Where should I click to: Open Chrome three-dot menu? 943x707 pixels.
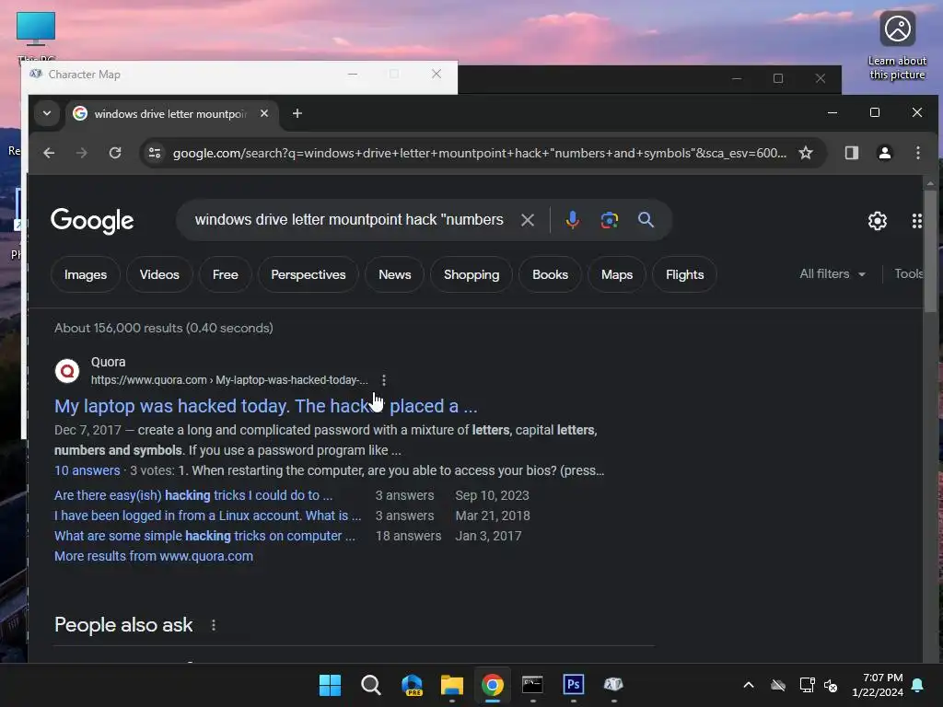coord(918,153)
